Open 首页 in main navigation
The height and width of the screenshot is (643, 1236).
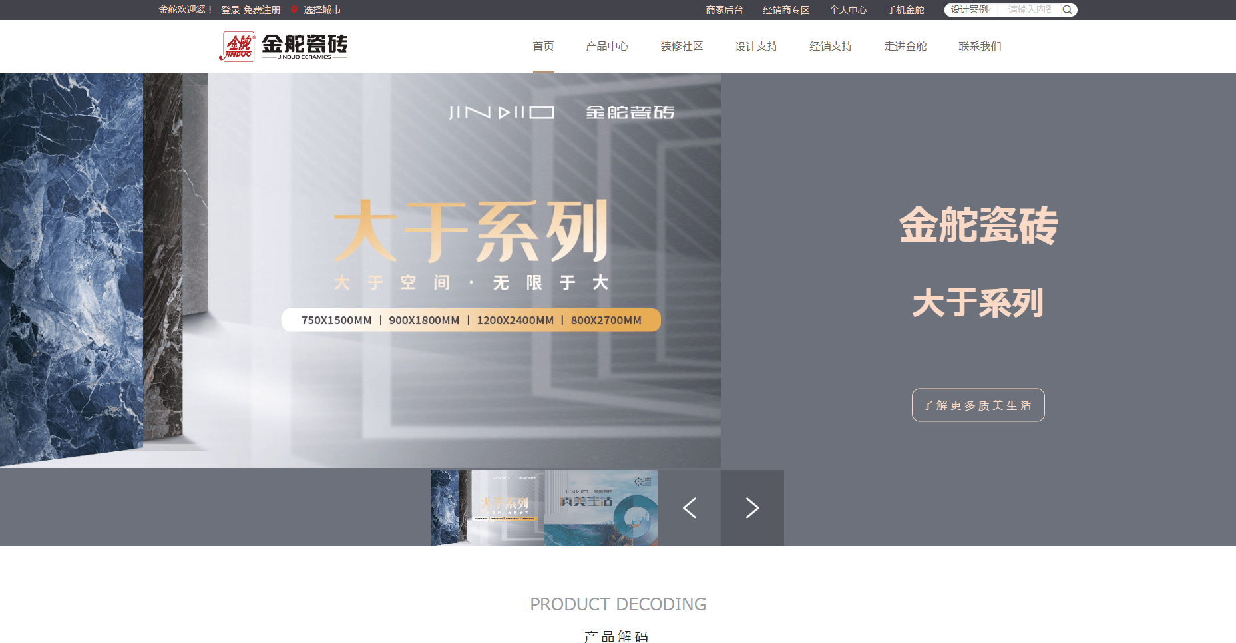click(543, 46)
